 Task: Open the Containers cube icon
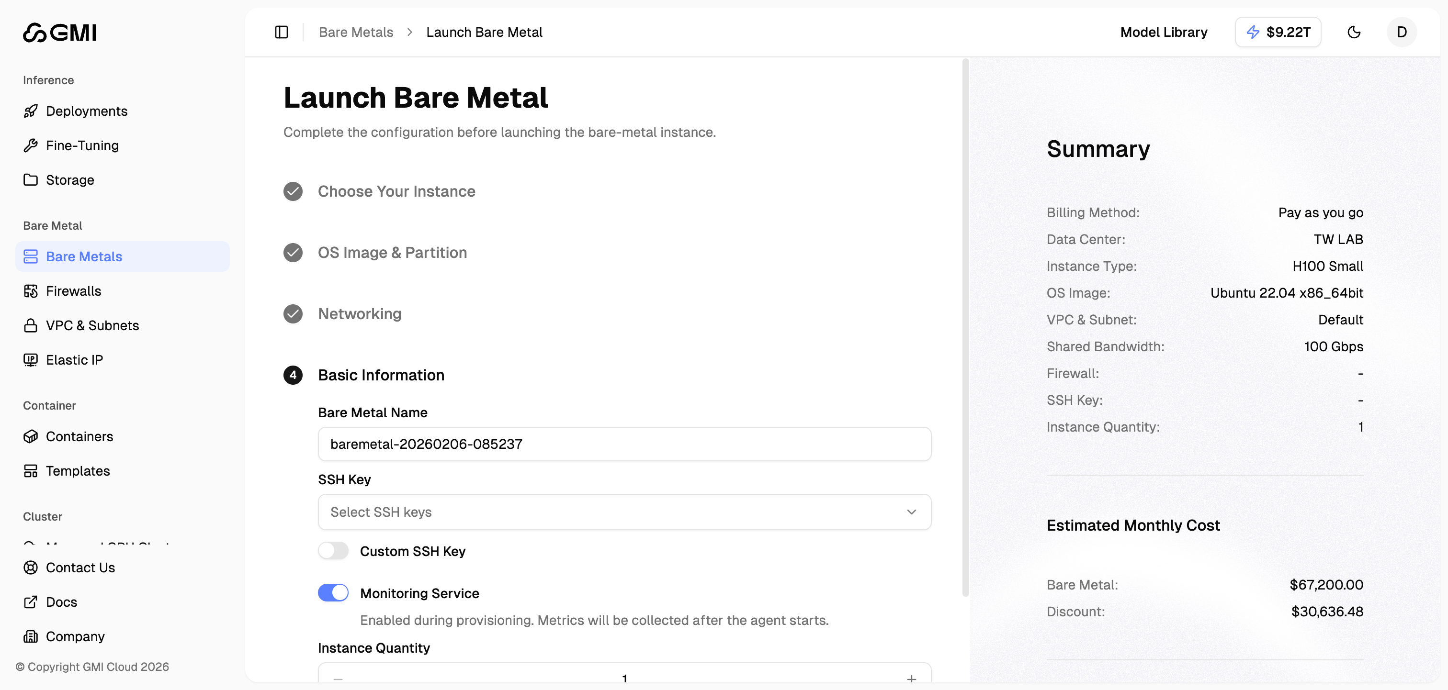point(32,436)
